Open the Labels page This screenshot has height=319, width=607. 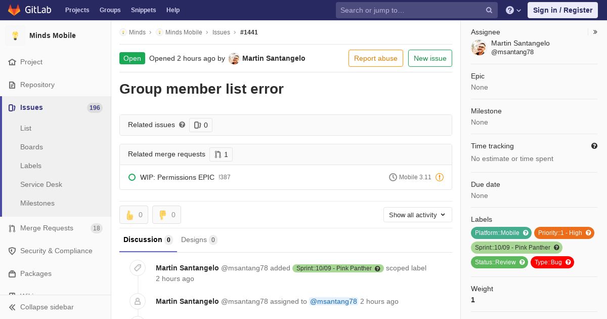(31, 166)
